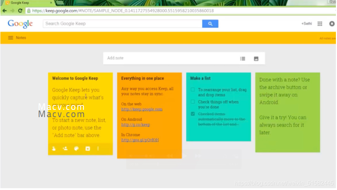Reload the page with the refresh icon
Screen dimensions: 337x190
pyautogui.click(x=20, y=11)
